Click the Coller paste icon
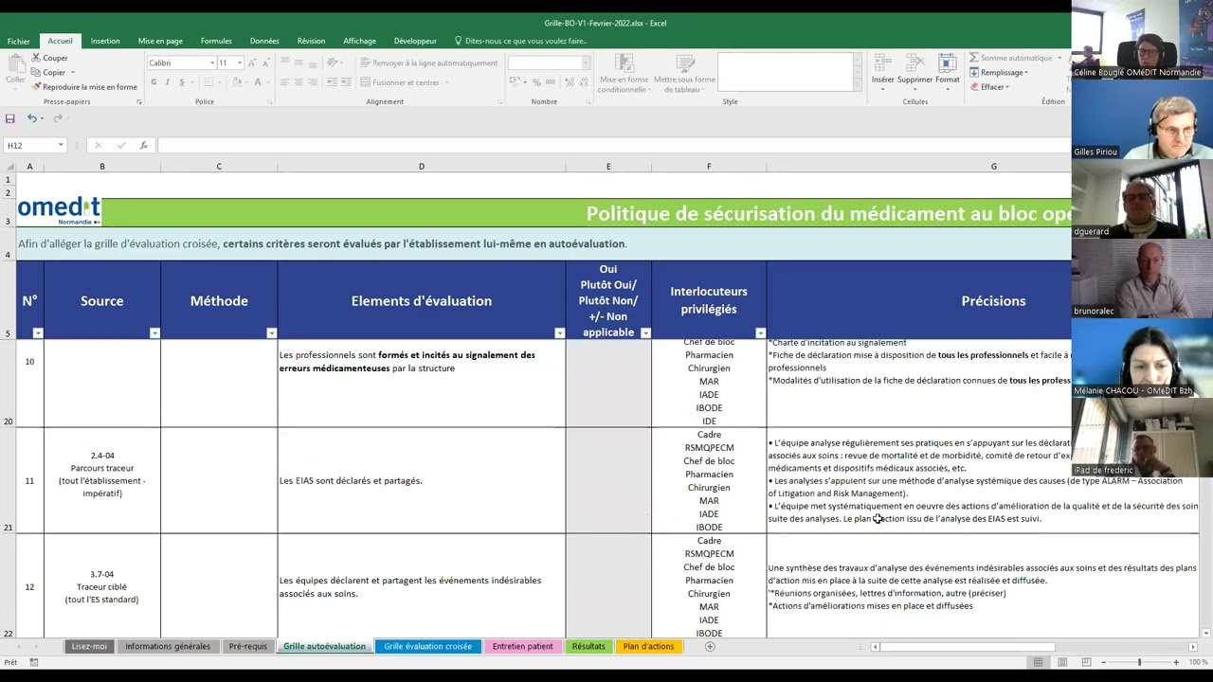1213x682 pixels. pos(15,63)
